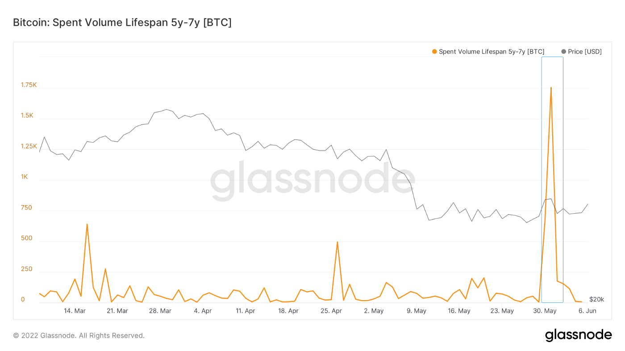
Task: Select the 14. Mar date label
Action: click(x=75, y=311)
